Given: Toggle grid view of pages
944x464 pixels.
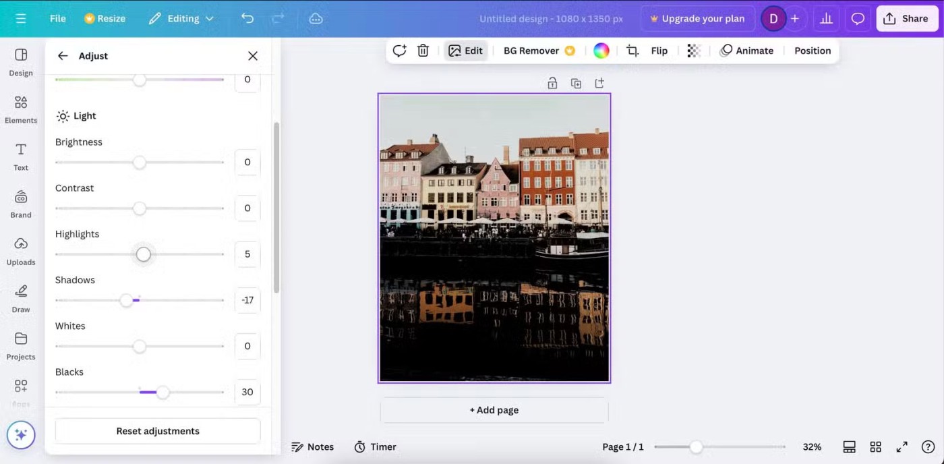Looking at the screenshot, I should pyautogui.click(x=875, y=447).
